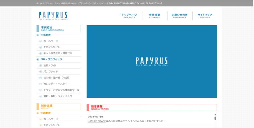This screenshot has height=128, width=254.
Task: Click the 2018-03-16 news date
Action: (x=95, y=117)
